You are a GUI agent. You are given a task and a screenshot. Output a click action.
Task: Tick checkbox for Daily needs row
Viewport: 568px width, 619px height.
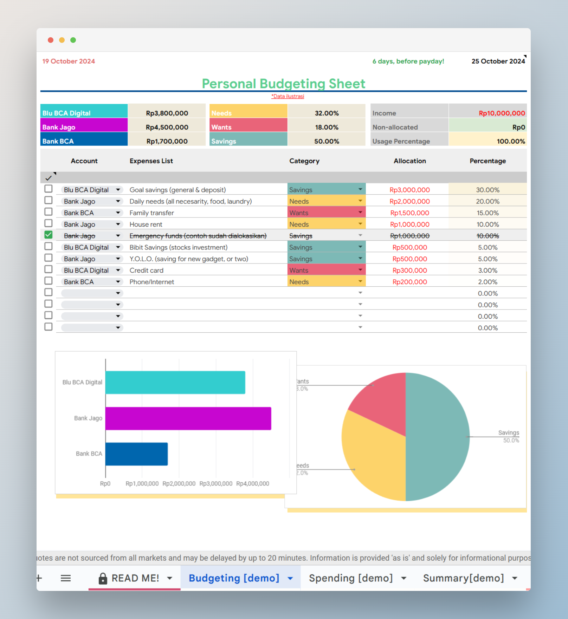[x=49, y=201]
